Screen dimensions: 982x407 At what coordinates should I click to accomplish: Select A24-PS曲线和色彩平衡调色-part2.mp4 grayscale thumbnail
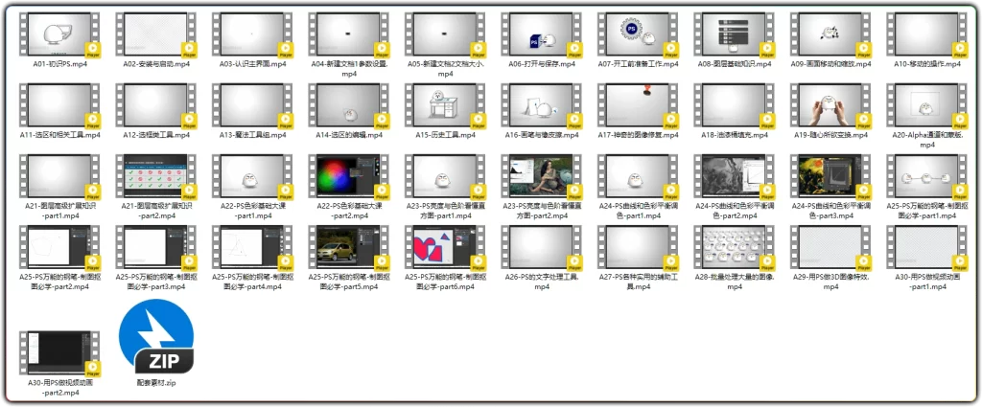click(x=735, y=177)
